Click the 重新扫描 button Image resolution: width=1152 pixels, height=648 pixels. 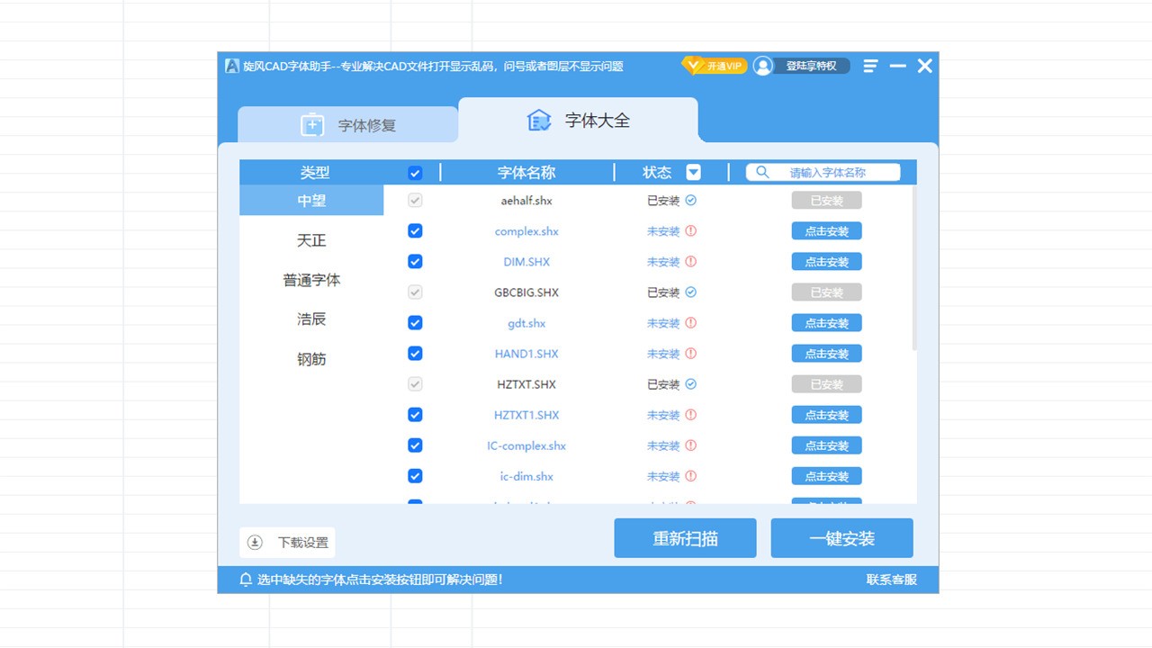pyautogui.click(x=685, y=538)
